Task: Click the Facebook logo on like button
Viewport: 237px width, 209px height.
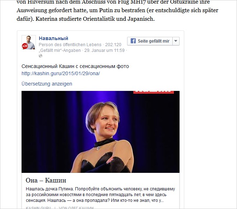Action: 133,41
